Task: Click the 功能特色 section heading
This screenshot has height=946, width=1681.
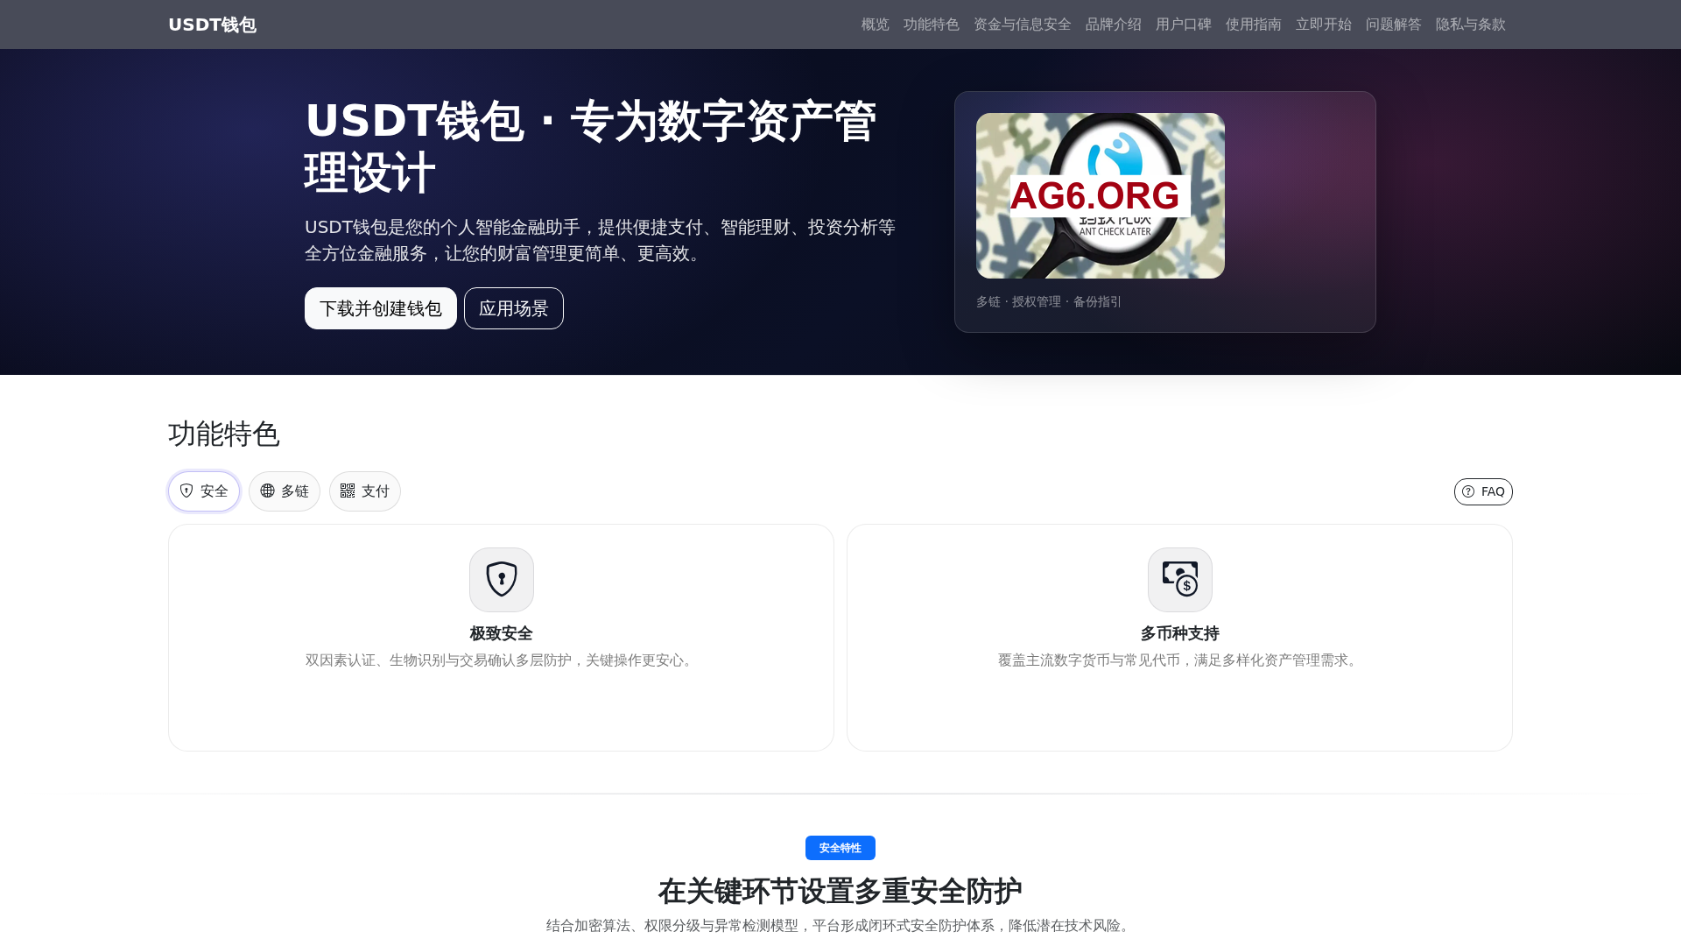Action: pyautogui.click(x=224, y=434)
